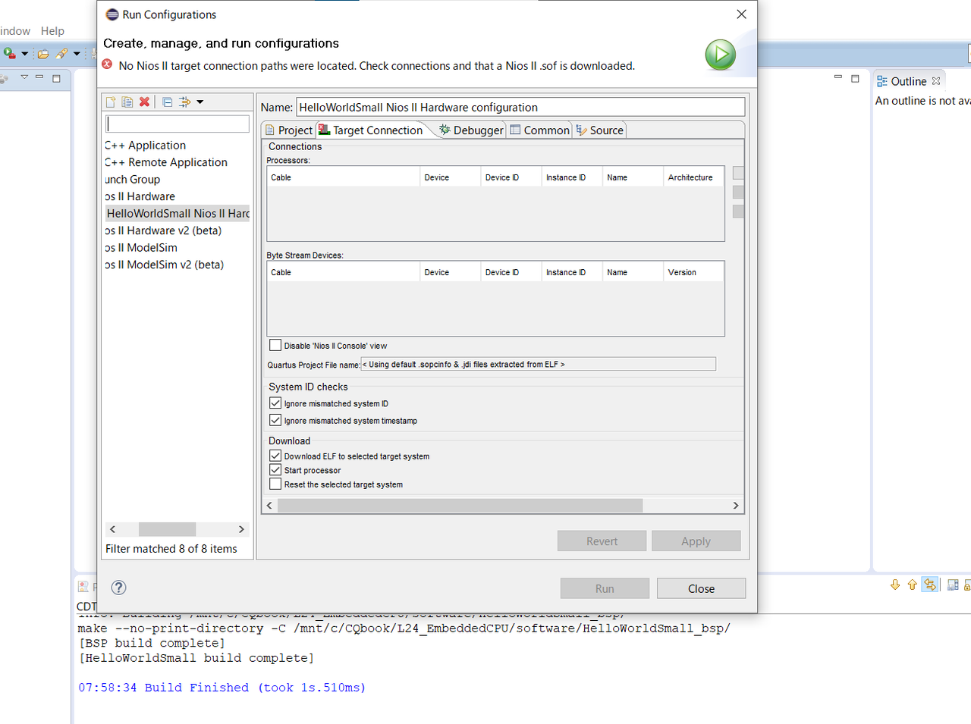Click Target Connection pane horizontal scrollbar thumb
This screenshot has height=724, width=971.
460,506
